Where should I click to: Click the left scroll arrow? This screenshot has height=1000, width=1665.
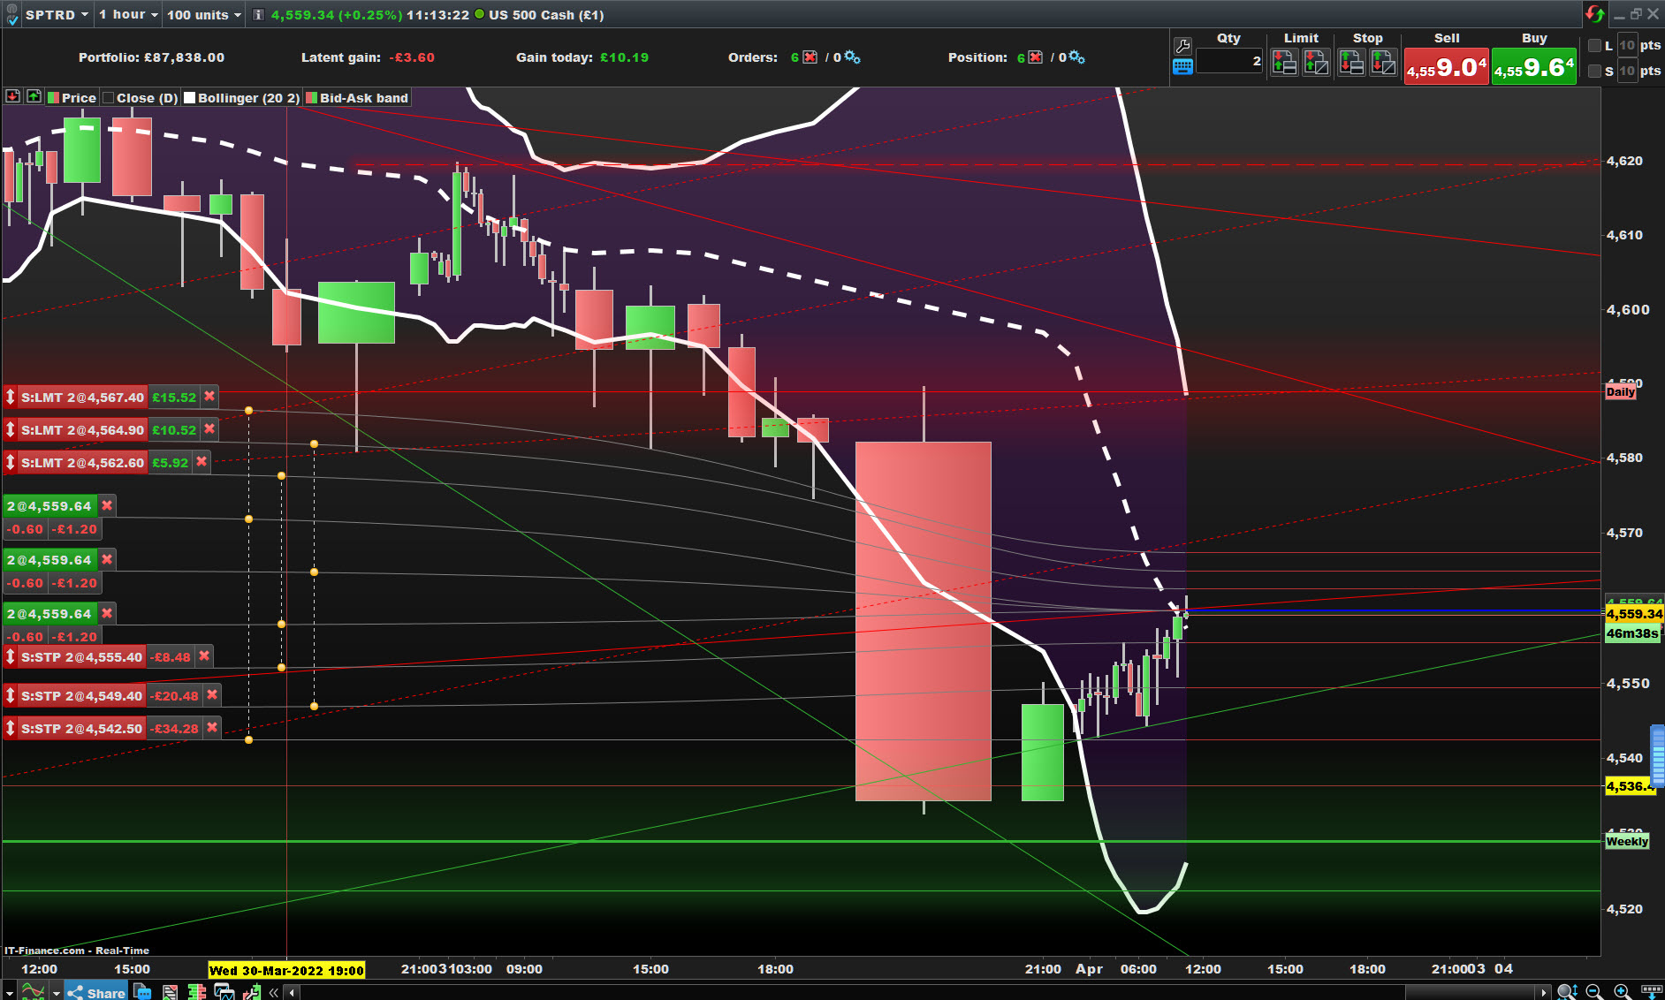pyautogui.click(x=293, y=993)
